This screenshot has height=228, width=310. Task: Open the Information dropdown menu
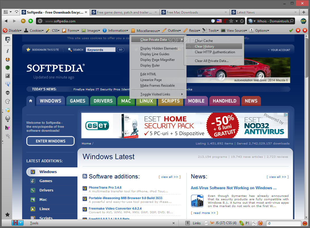115,30
